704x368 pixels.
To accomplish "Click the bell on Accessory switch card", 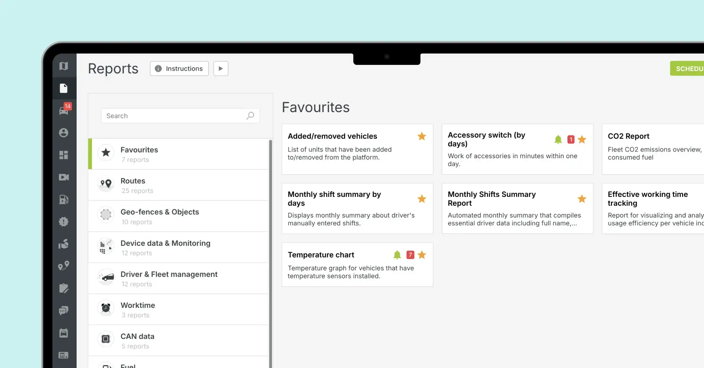I will pos(558,139).
